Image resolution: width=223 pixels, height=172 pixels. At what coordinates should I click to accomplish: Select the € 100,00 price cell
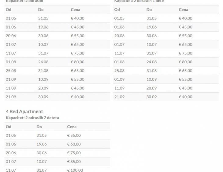click(75, 170)
